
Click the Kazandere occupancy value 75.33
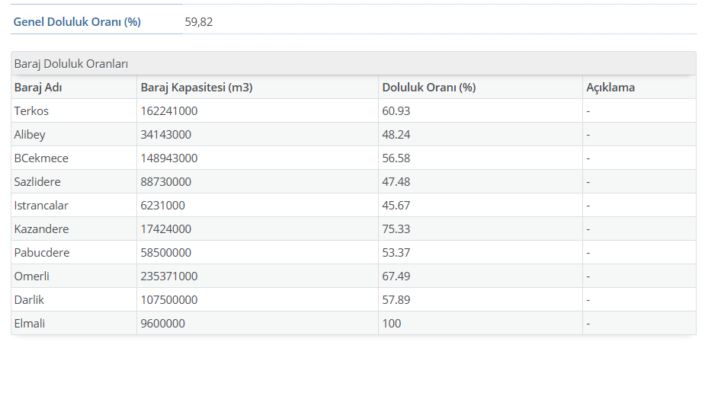(396, 229)
